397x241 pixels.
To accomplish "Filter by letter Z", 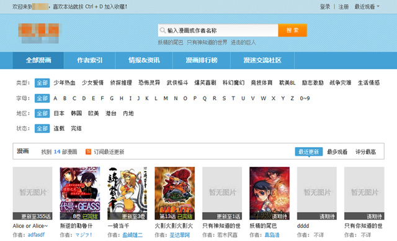I will [292, 98].
